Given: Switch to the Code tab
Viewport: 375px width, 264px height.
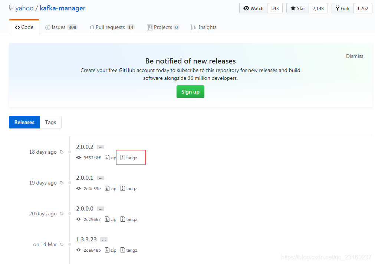Looking at the screenshot, I should coord(24,27).
